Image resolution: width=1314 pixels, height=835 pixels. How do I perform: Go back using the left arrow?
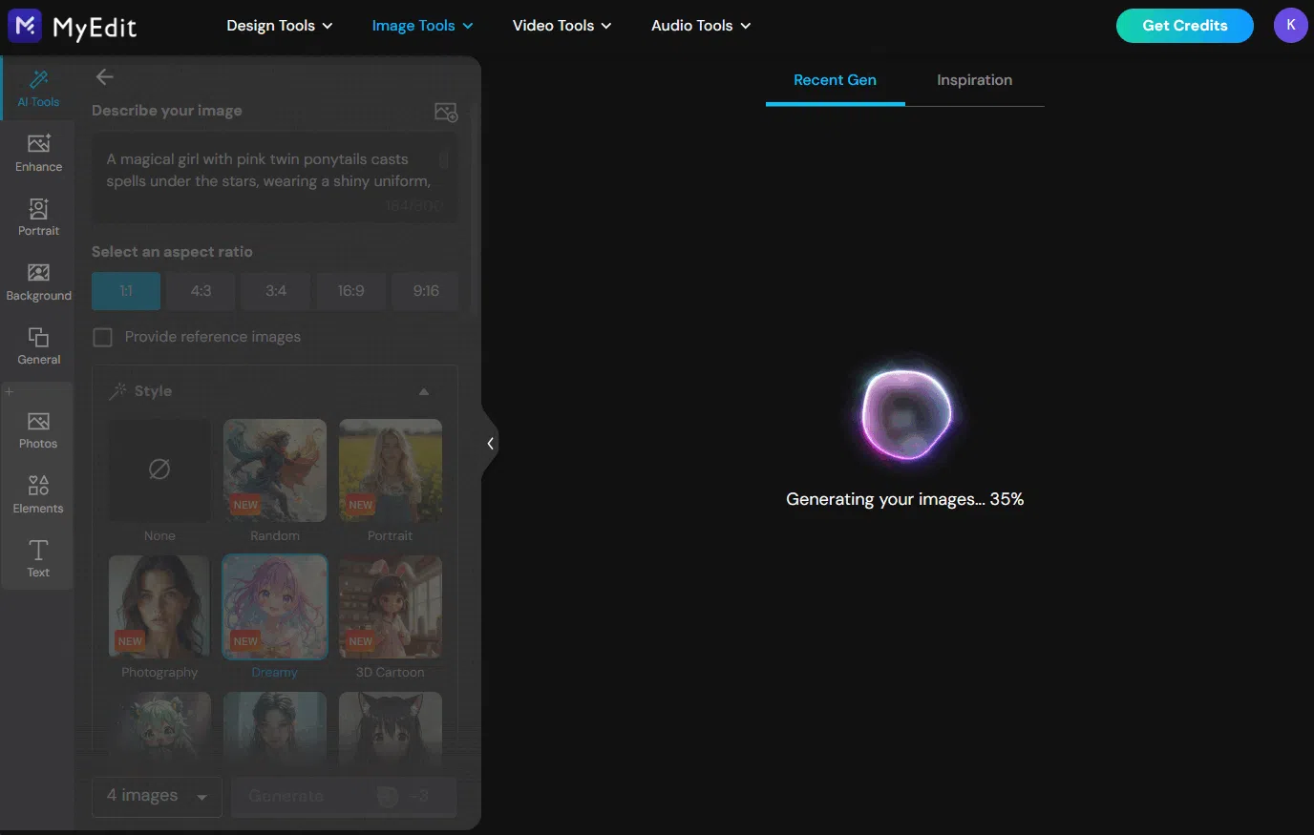(105, 77)
